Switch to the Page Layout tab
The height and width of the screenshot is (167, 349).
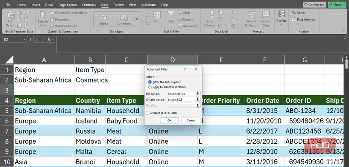68,5
